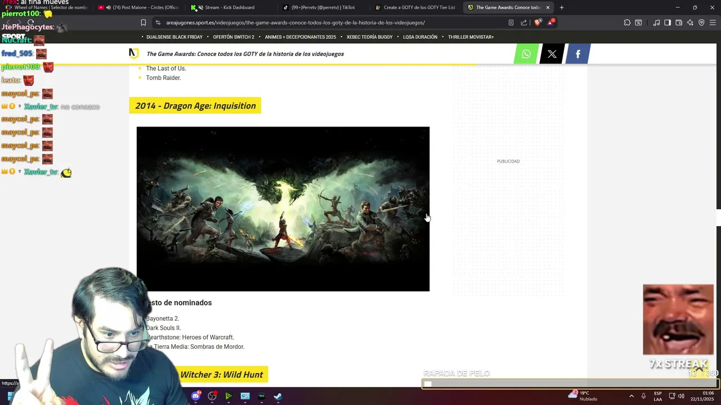The height and width of the screenshot is (405, 721).
Task: Open OBS Studio from the taskbar
Action: click(x=212, y=396)
